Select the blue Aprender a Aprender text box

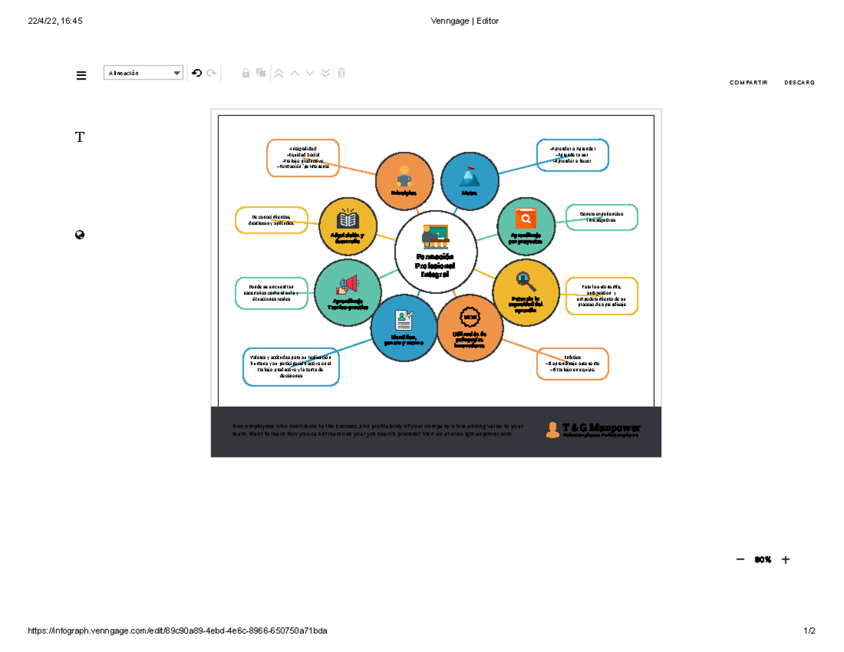pyautogui.click(x=573, y=155)
